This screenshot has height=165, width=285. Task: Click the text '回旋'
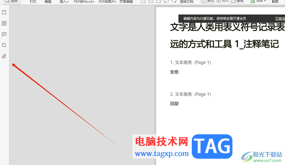click(175, 104)
